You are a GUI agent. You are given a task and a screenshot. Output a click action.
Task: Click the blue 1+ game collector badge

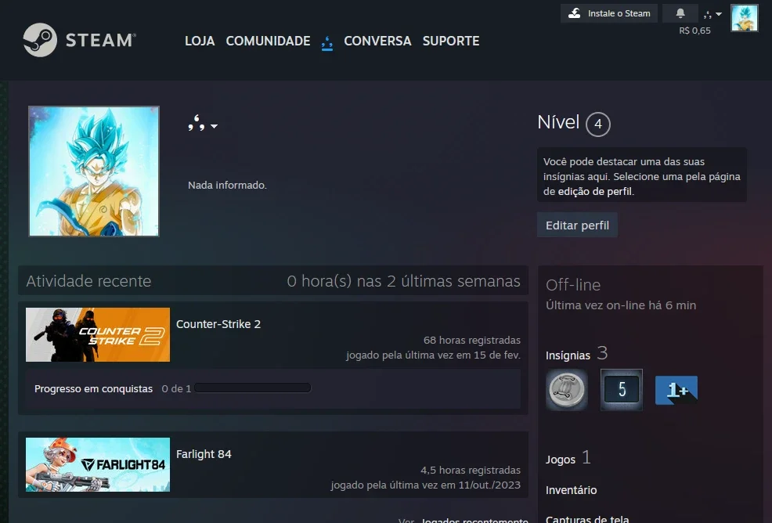pos(676,390)
